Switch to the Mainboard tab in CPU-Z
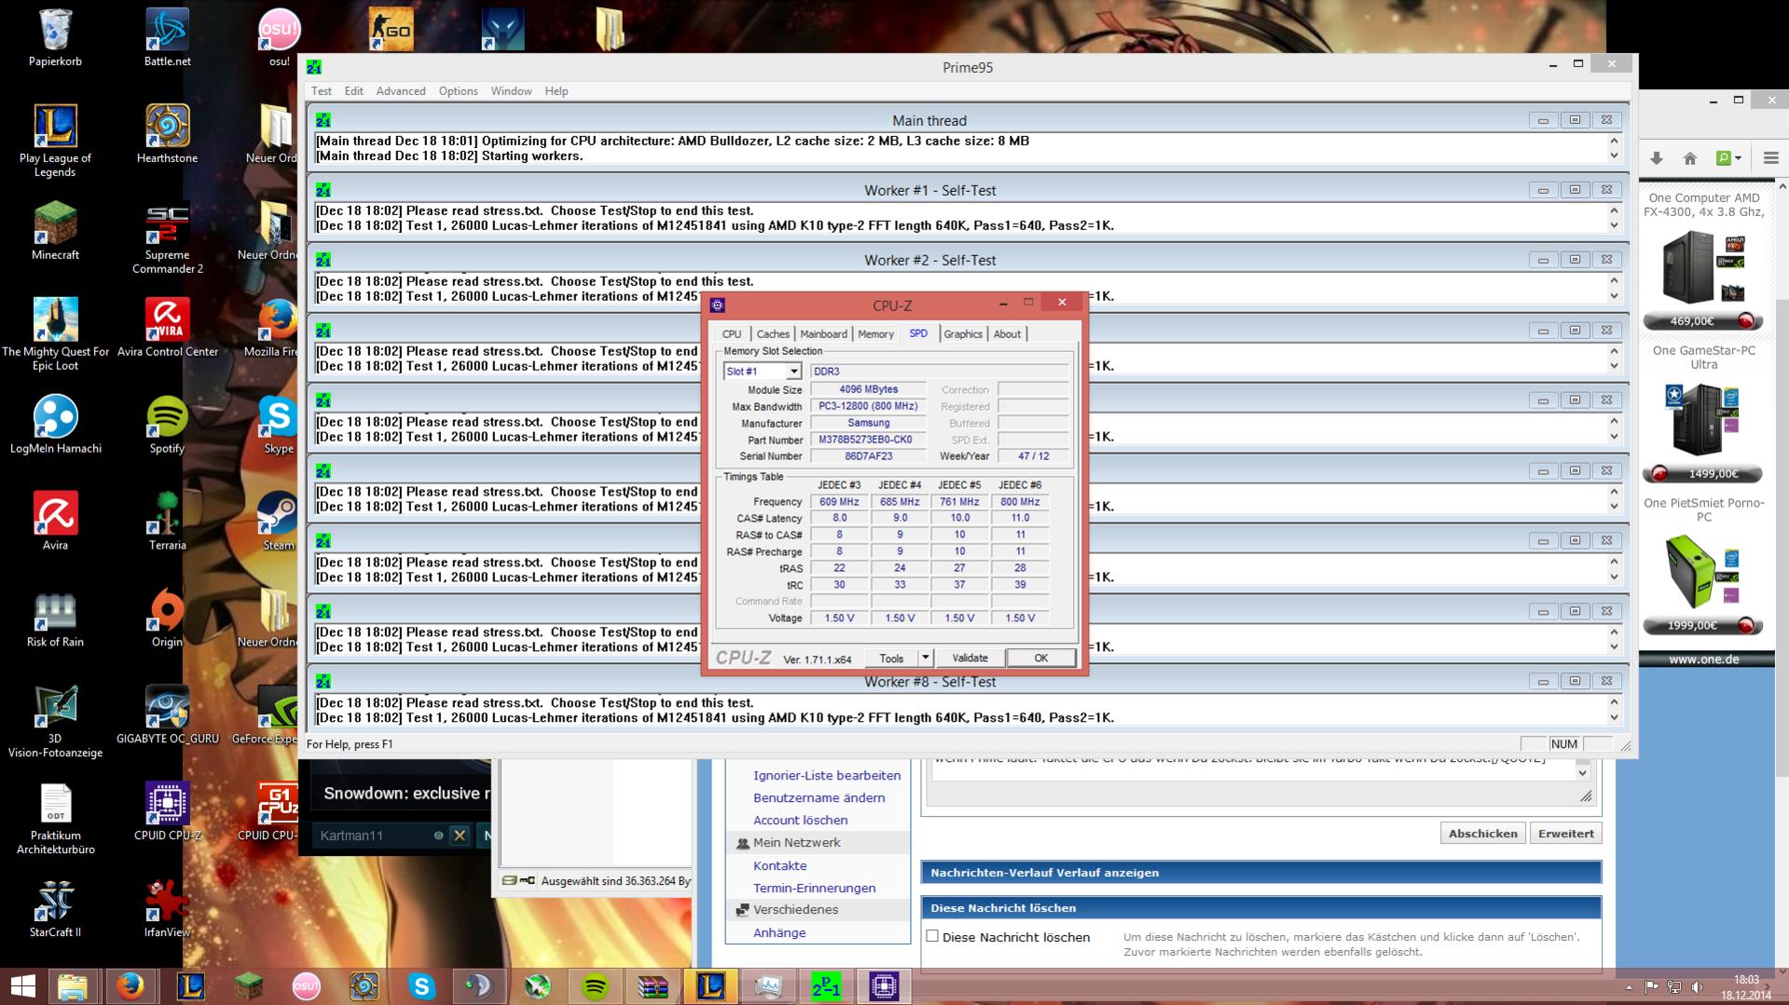The height and width of the screenshot is (1005, 1789). click(824, 334)
